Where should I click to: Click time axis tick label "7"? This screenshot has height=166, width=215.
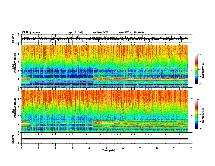point(140,148)
